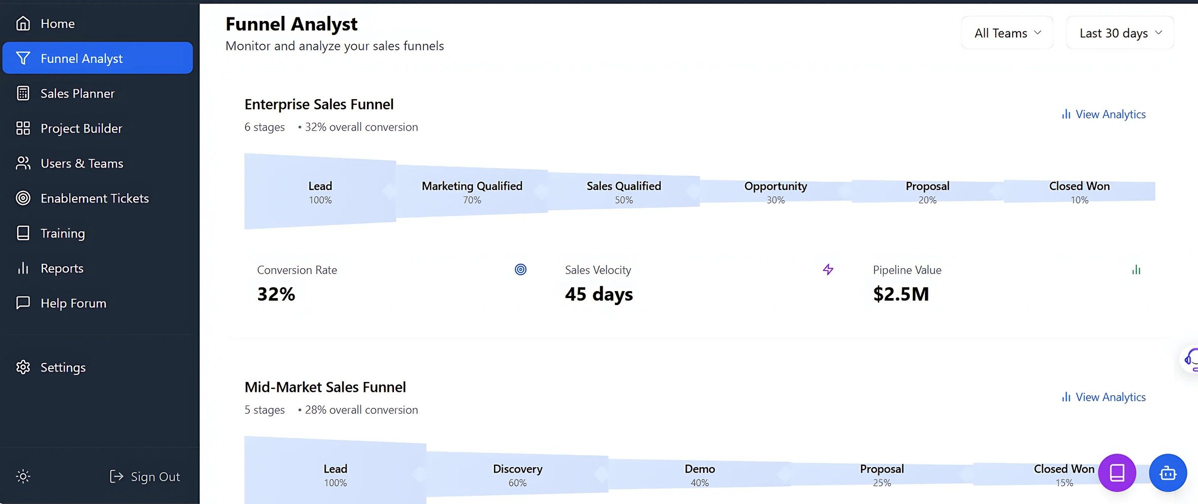This screenshot has width=1198, height=504.
Task: Go to the Project Builder page
Action: point(81,128)
